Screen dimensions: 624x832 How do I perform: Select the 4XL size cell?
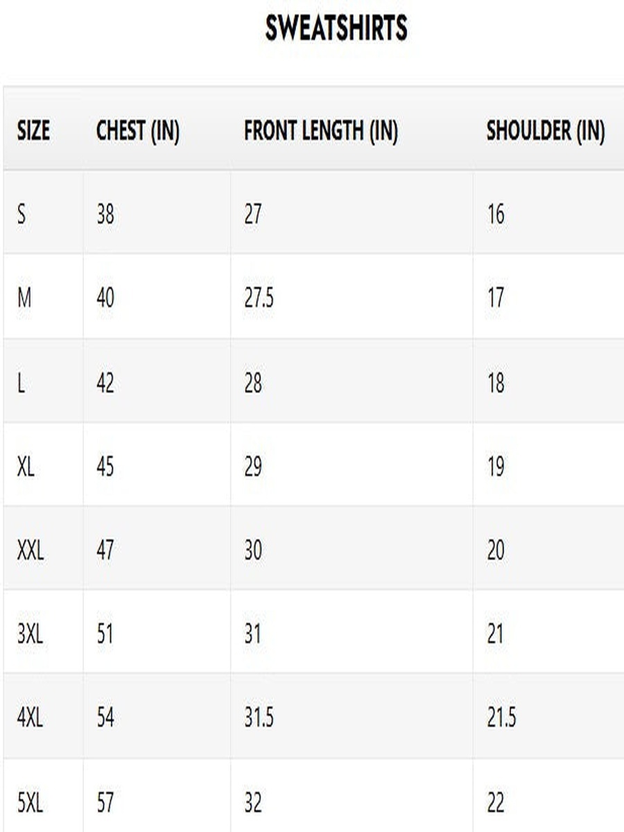point(30,718)
